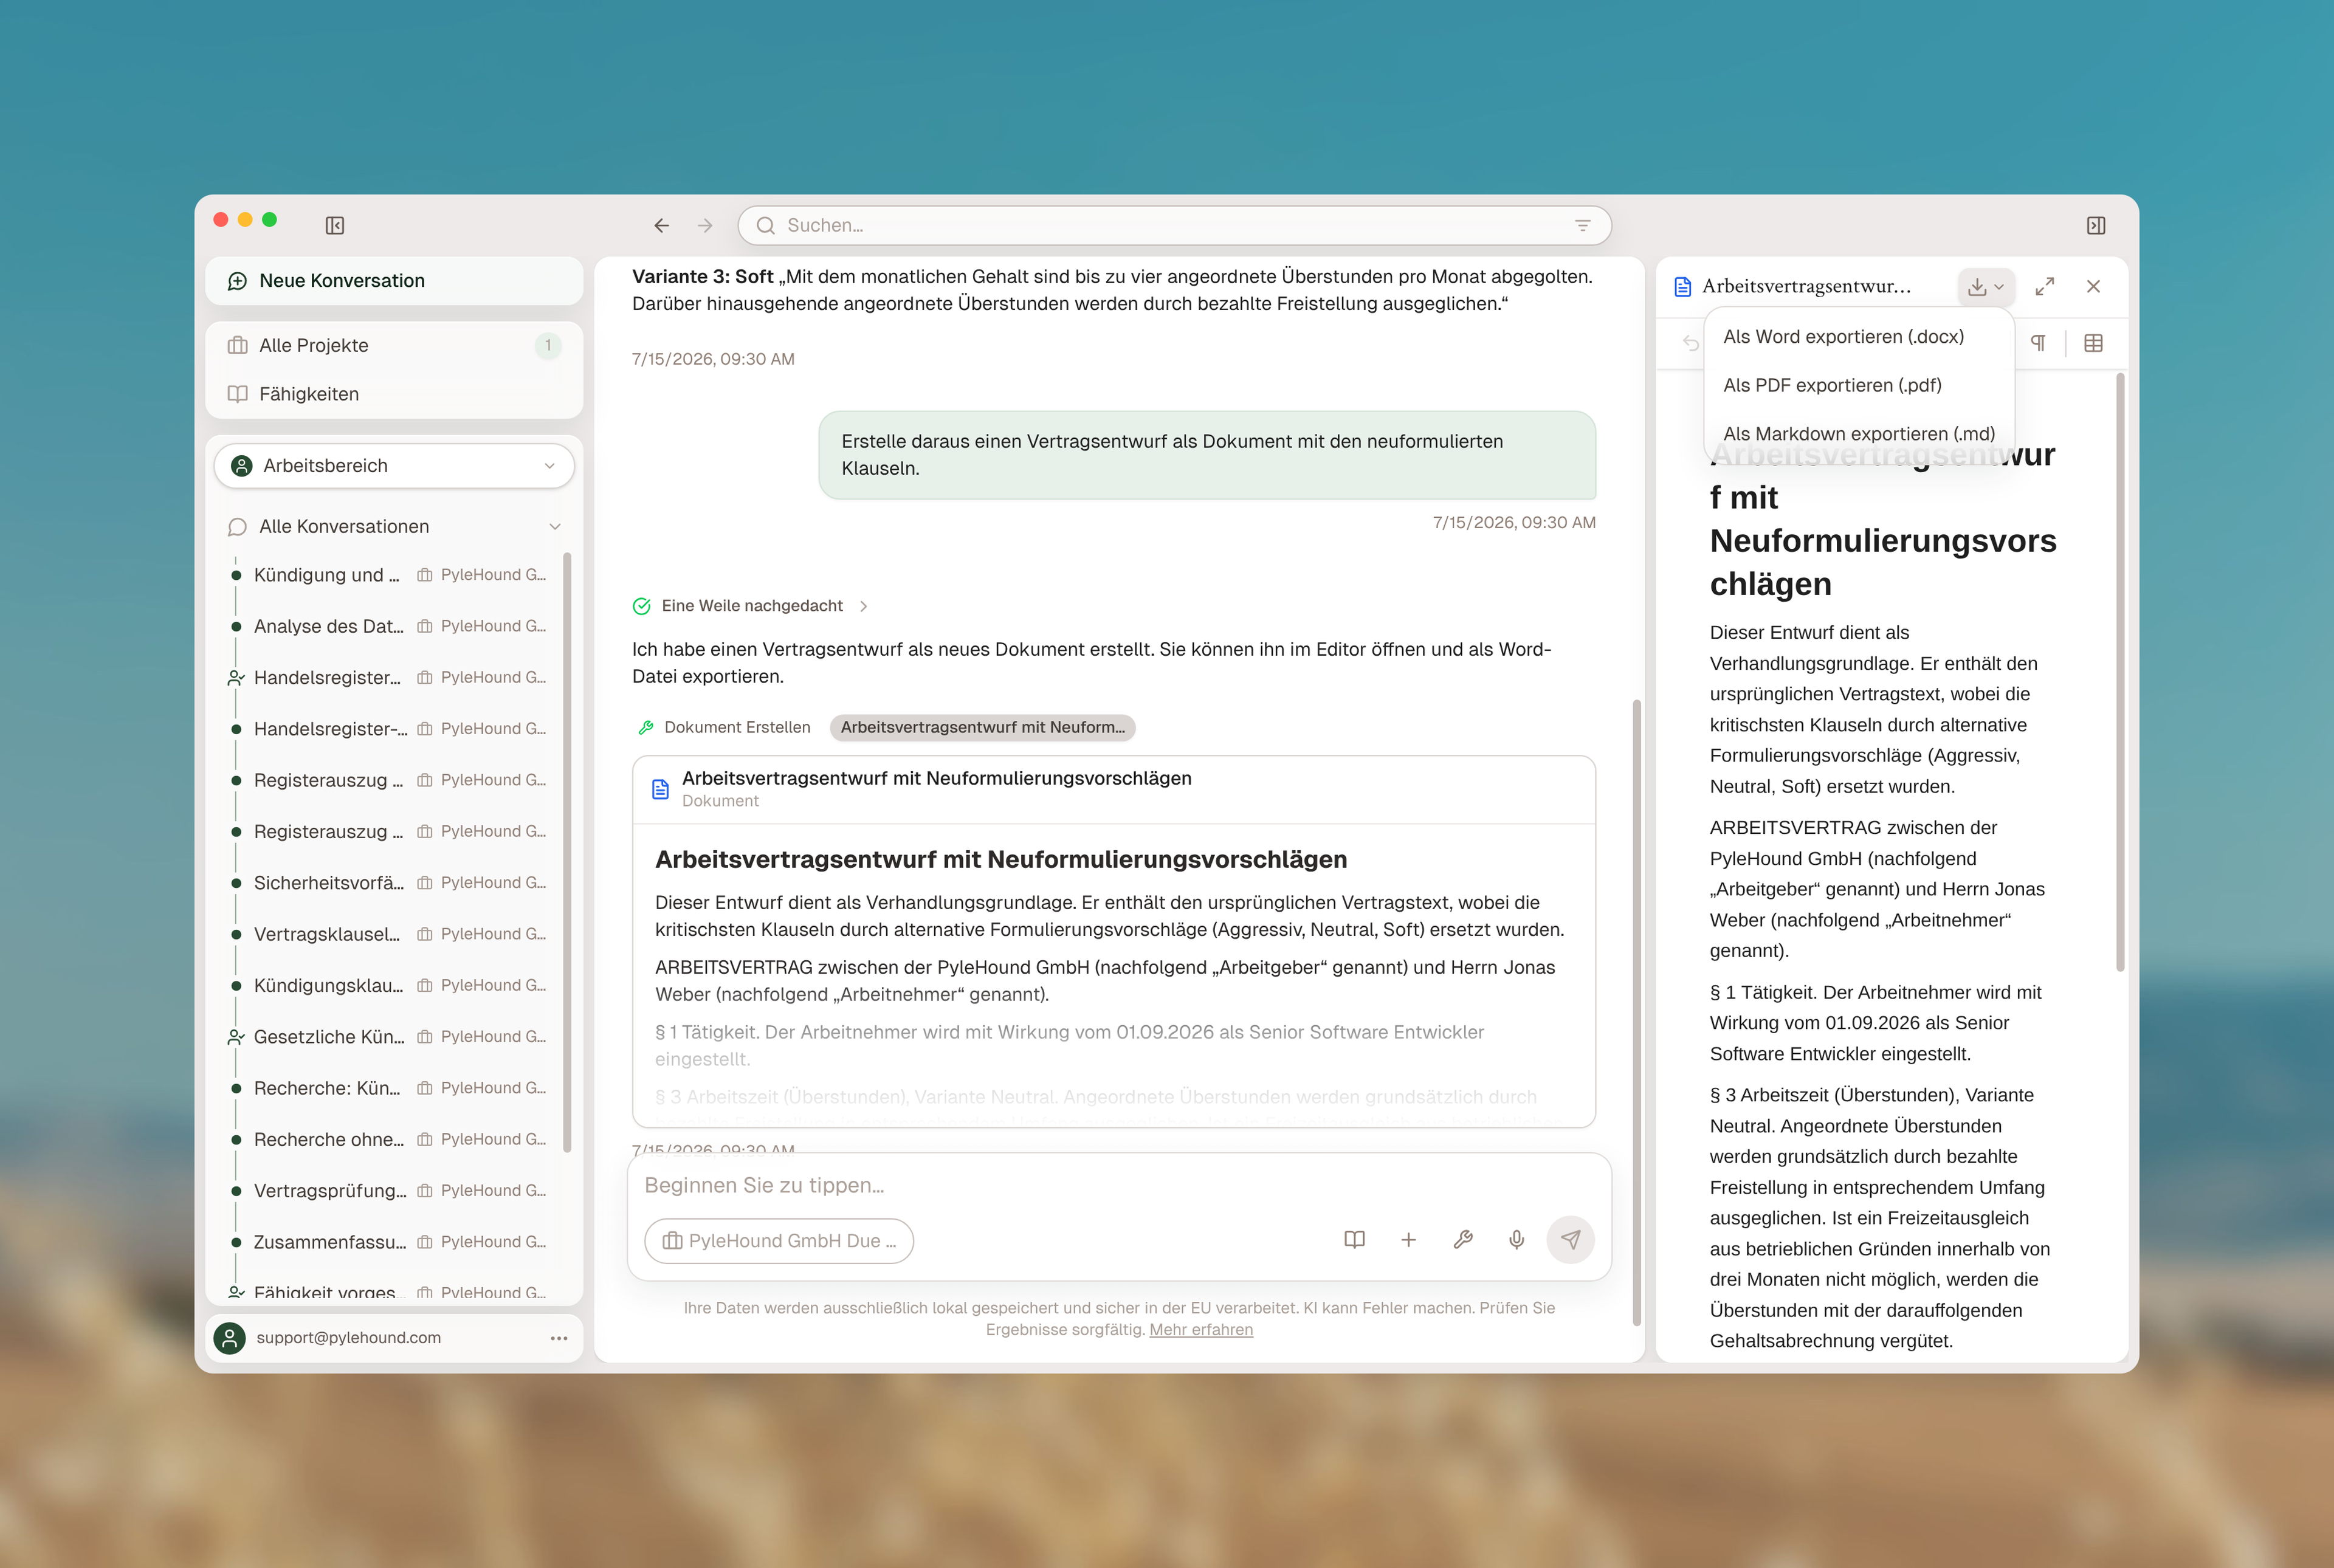Image resolution: width=2334 pixels, height=1568 pixels.
Task: Start a Neue Konversation
Action: [394, 281]
